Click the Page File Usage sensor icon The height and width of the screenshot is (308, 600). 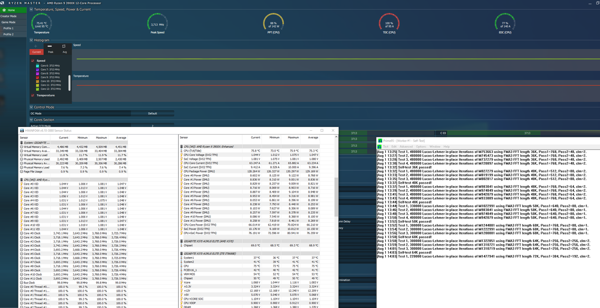coord(22,172)
